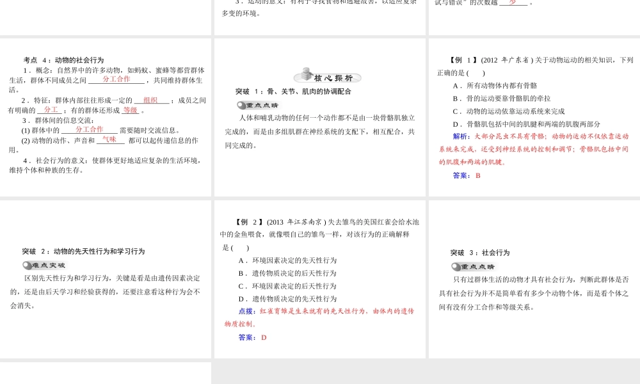Open the slide 突破 2：动物的先天性行为和学习行为
Screen dimensions: 640x384
(x=106, y=279)
